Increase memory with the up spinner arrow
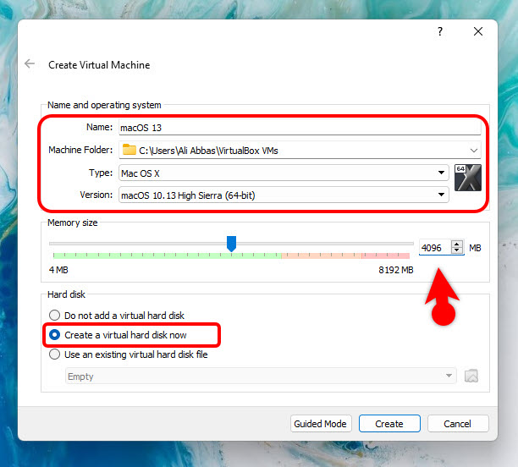Image resolution: width=518 pixels, height=467 pixels. pyautogui.click(x=457, y=244)
